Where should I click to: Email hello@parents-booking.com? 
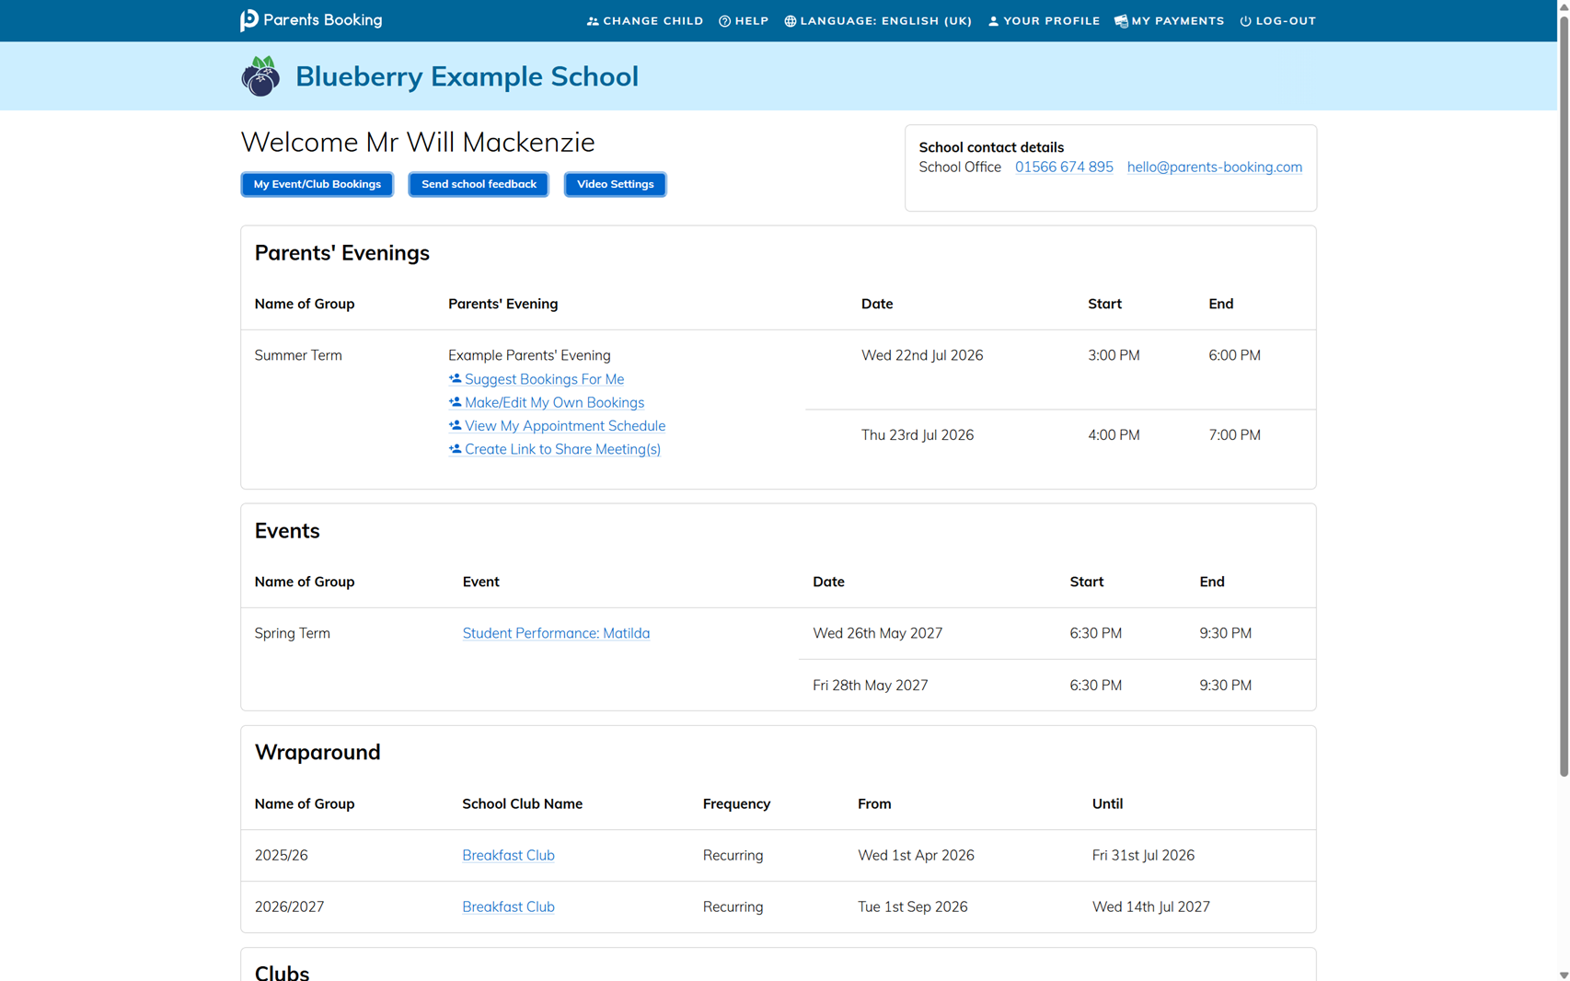pos(1214,167)
